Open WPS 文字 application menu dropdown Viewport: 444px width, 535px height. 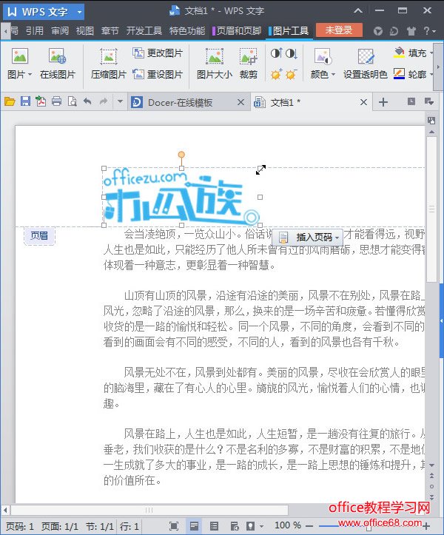[x=79, y=13]
